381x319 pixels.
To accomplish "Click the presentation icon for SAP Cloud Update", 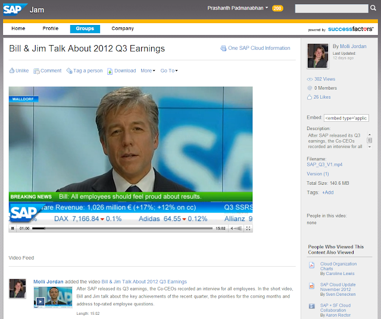I will coord(311,286).
